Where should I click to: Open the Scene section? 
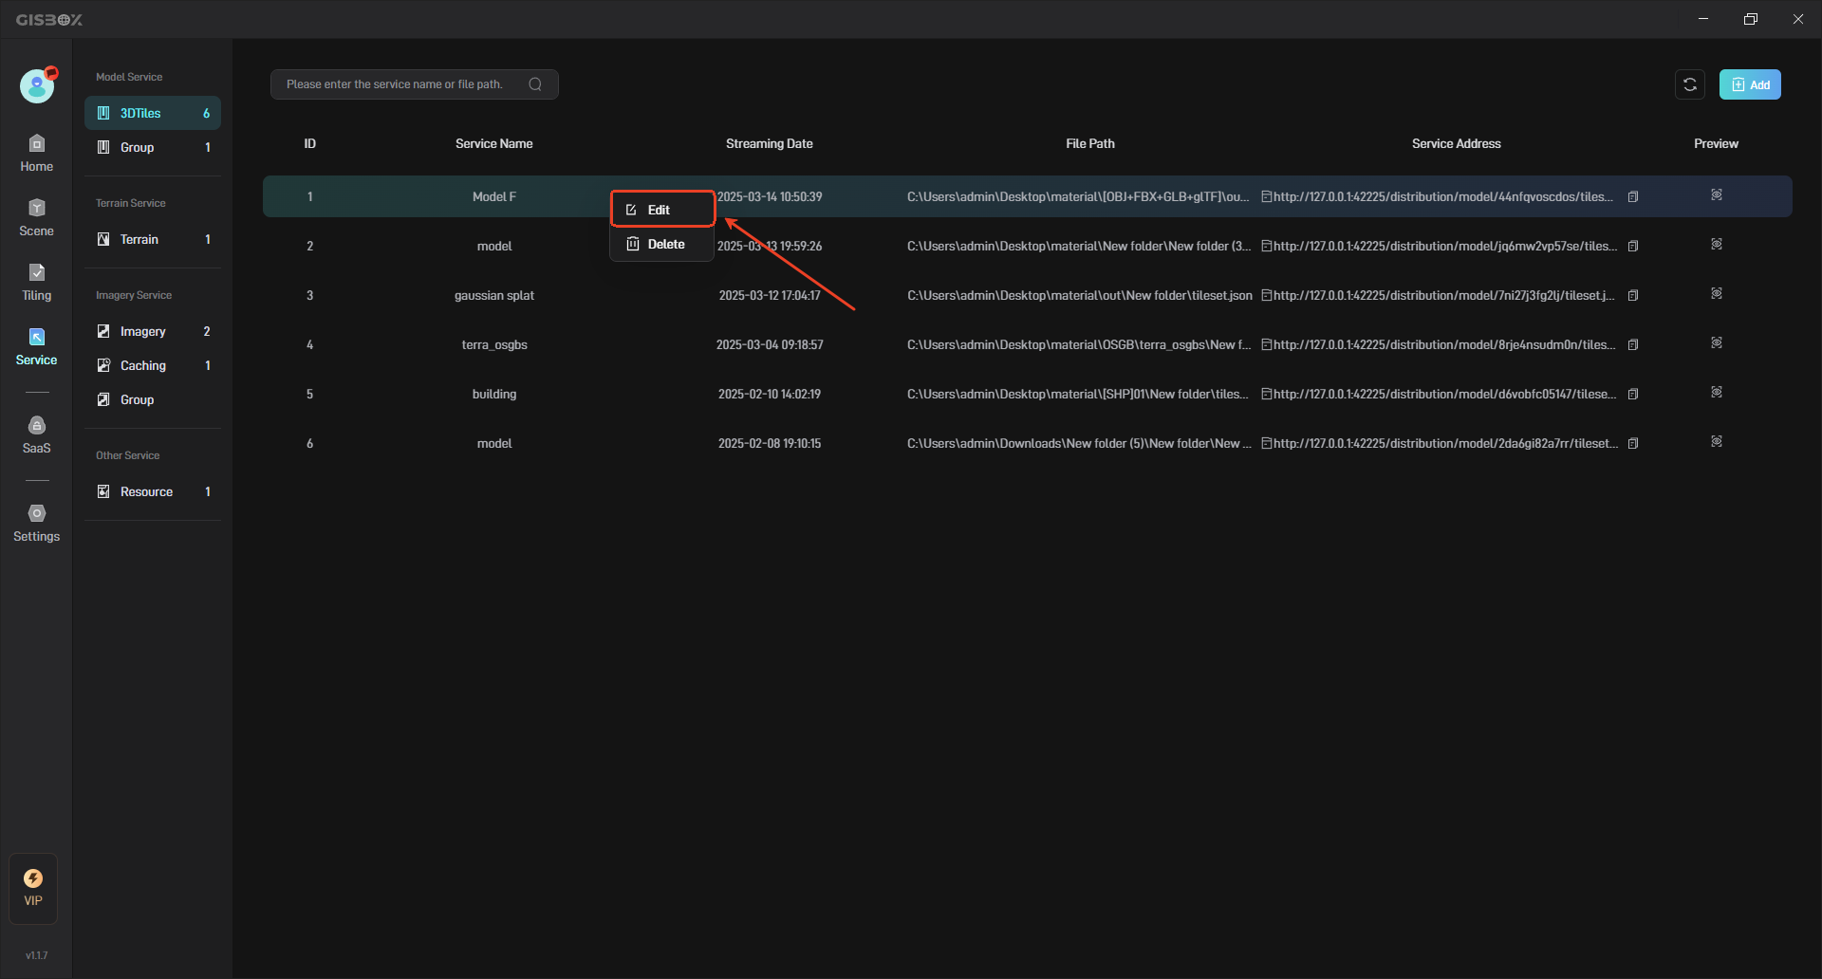pos(36,218)
